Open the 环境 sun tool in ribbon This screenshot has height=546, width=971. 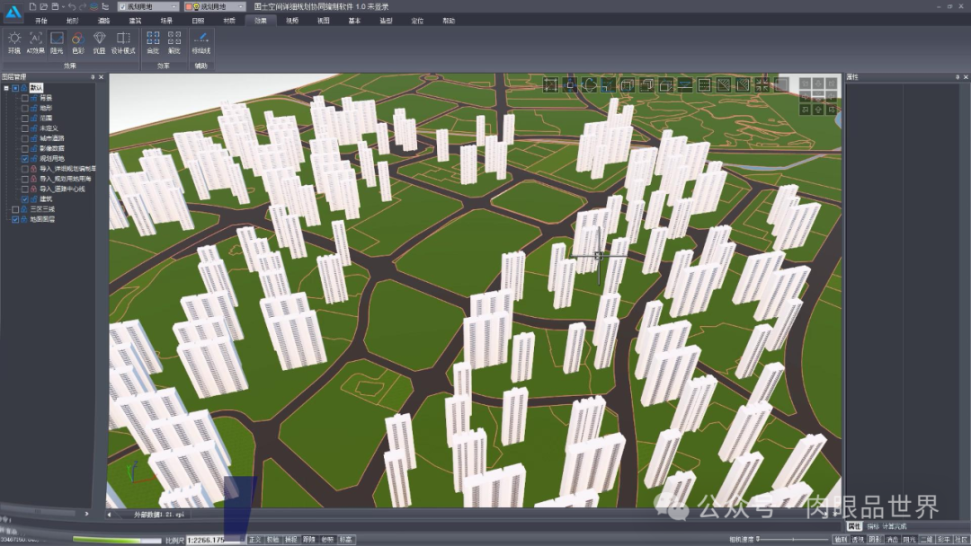click(14, 43)
